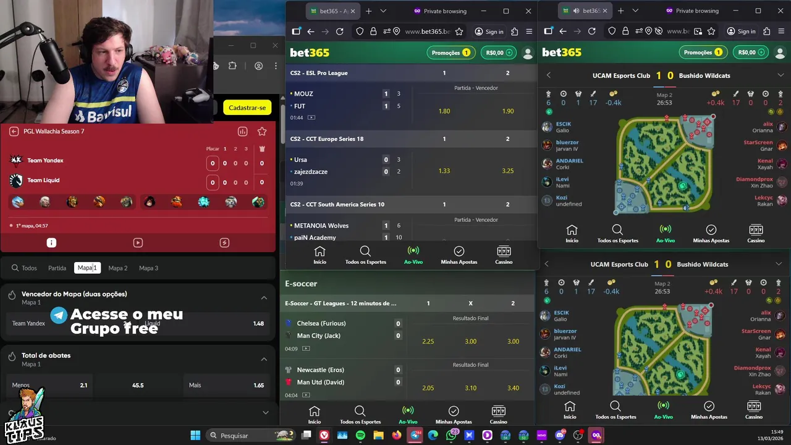Expand top UCAM vs Bushido match dropdown

[x=780, y=75]
